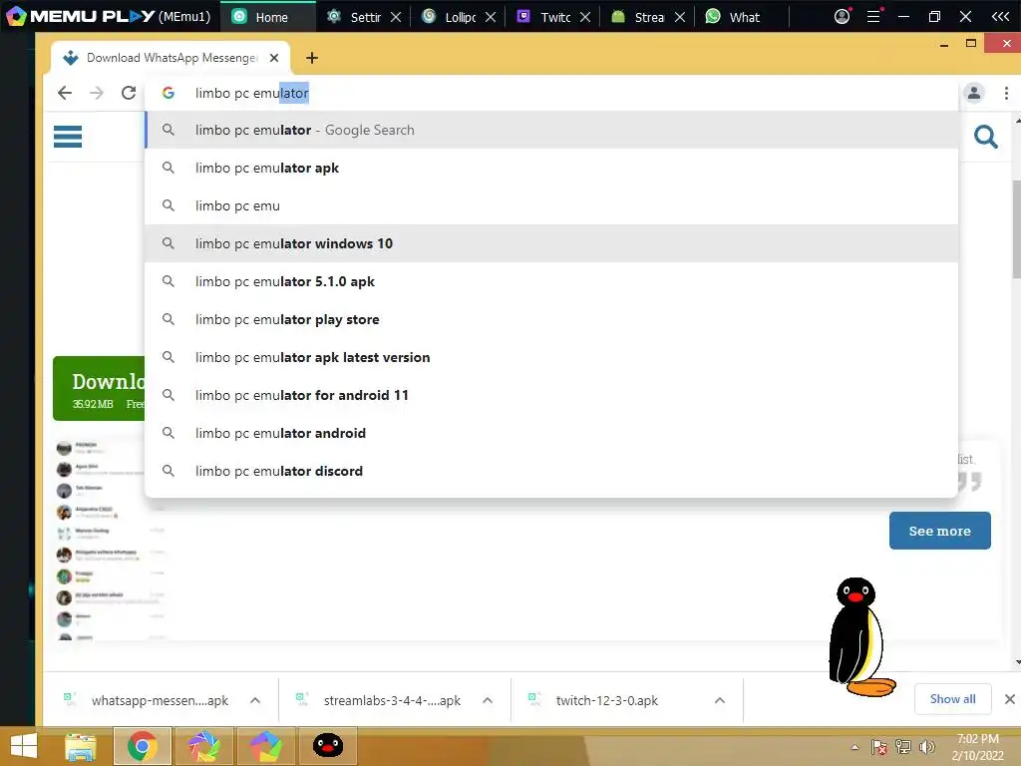Click the page vertical scrollbar thumb
Screen dimensions: 1021x766
[x=1016, y=229]
